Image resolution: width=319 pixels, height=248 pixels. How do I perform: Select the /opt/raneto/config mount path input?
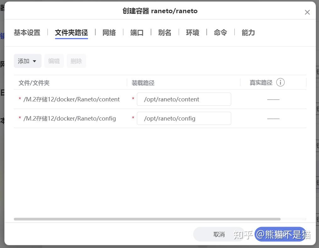(x=184, y=118)
